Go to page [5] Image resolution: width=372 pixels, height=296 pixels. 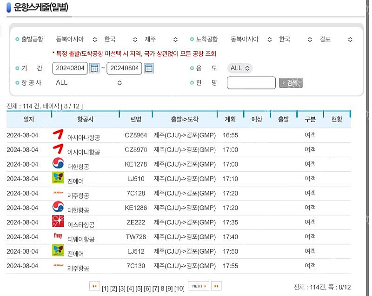[x=139, y=289]
